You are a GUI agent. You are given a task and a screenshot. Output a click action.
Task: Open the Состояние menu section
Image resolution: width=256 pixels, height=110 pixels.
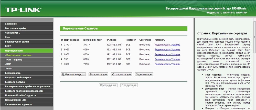point(27,24)
